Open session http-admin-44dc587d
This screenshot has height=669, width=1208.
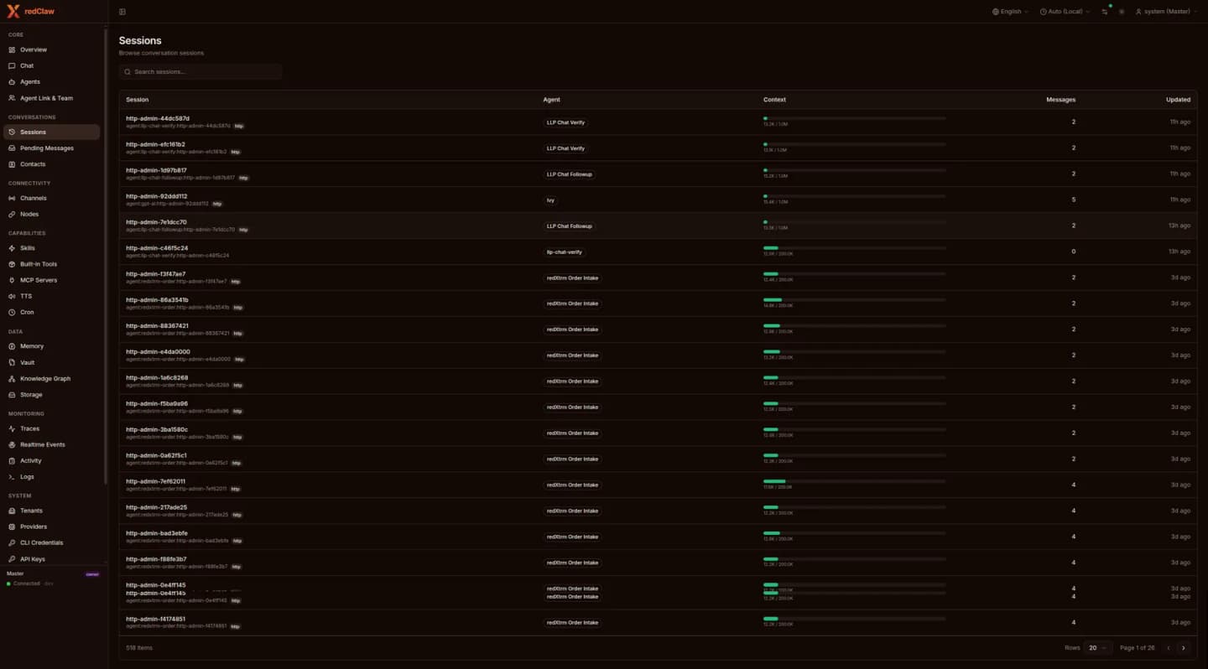click(158, 118)
